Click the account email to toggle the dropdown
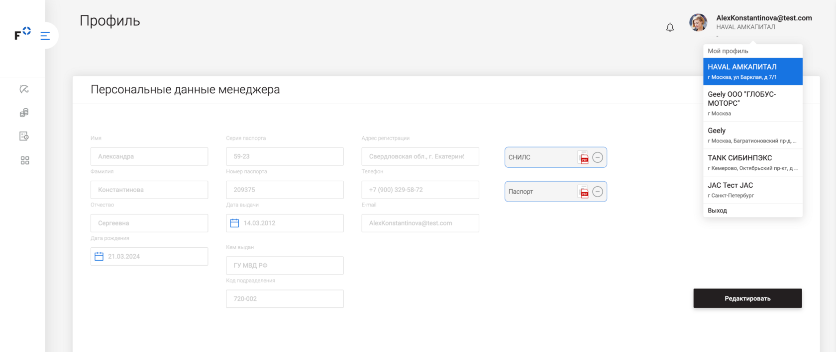Image resolution: width=836 pixels, height=352 pixels. coord(764,18)
